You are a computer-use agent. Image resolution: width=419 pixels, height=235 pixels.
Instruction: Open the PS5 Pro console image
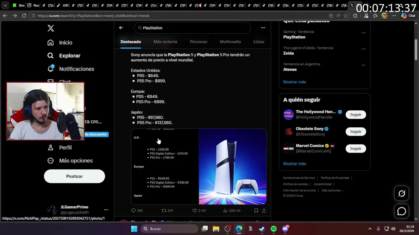click(233, 166)
